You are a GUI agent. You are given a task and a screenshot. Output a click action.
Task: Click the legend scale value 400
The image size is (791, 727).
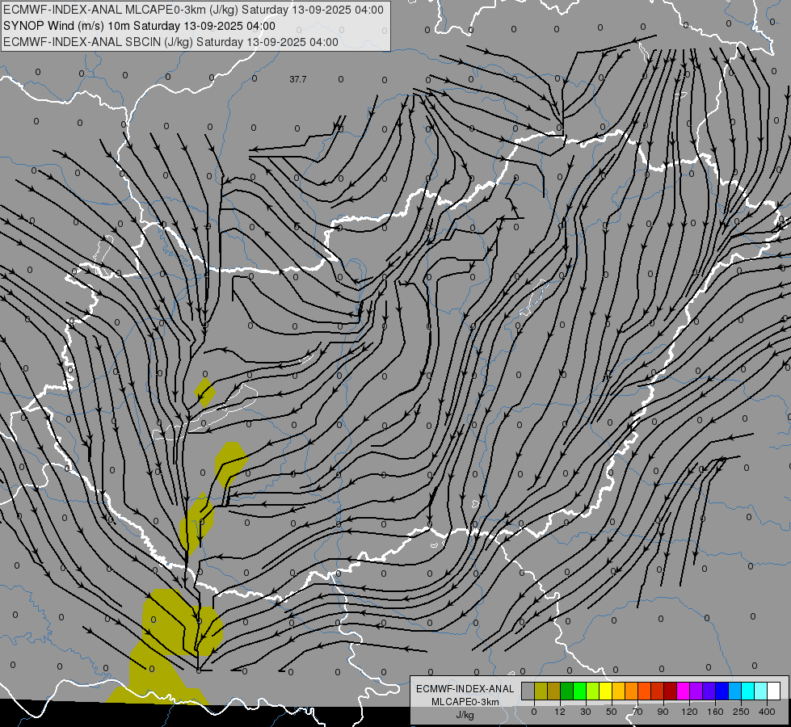coord(767,712)
